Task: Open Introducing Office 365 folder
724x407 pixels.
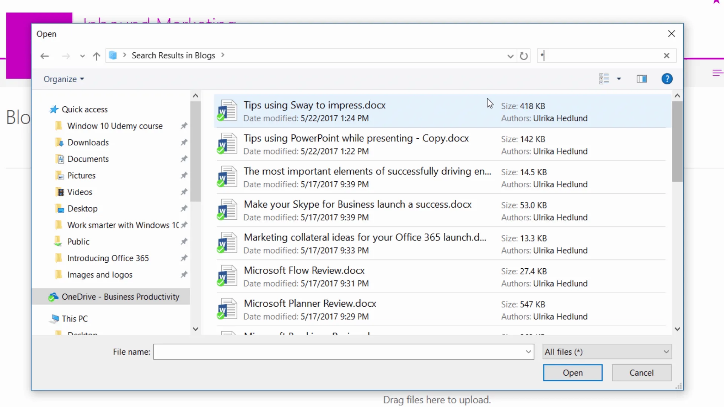Action: [108, 258]
